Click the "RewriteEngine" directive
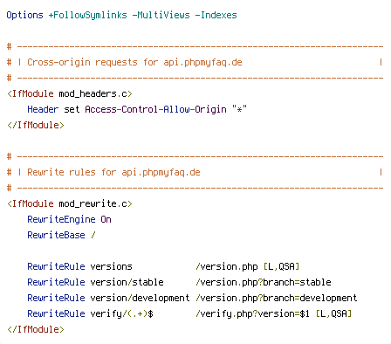 [x=61, y=219]
